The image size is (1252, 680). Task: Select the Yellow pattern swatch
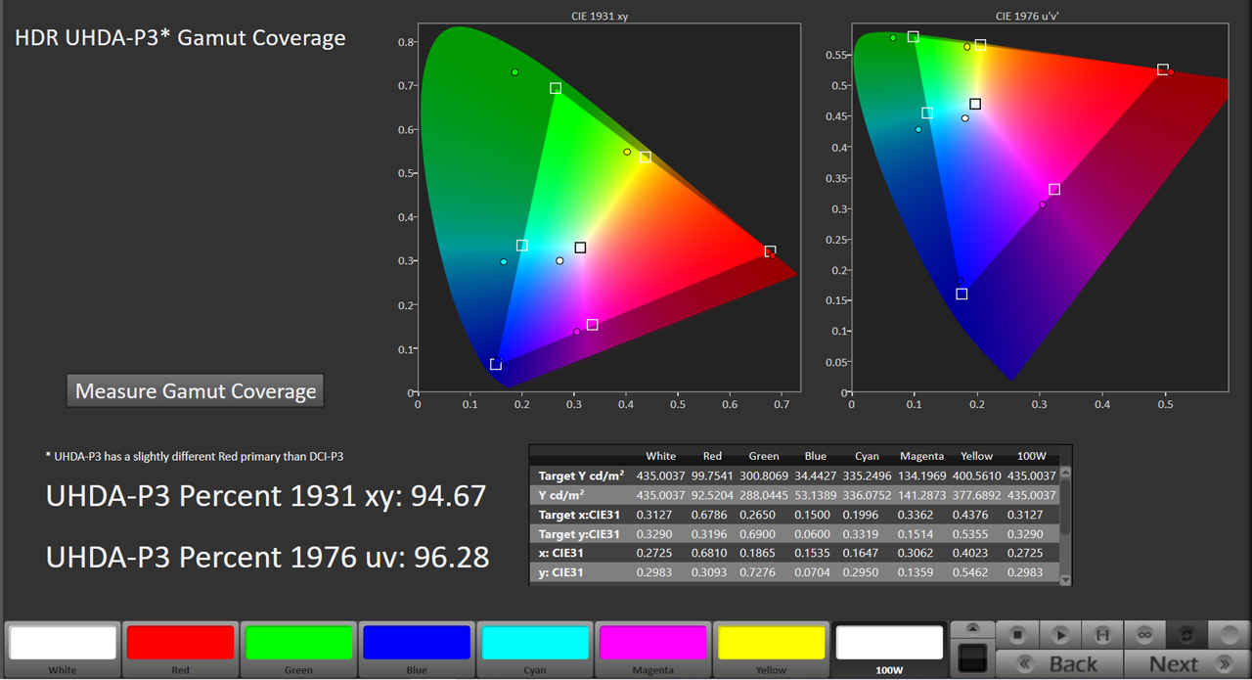tap(771, 649)
